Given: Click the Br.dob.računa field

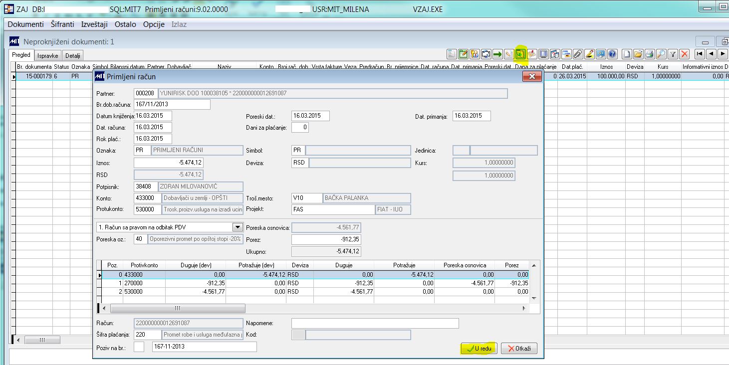Looking at the screenshot, I should (x=172, y=104).
